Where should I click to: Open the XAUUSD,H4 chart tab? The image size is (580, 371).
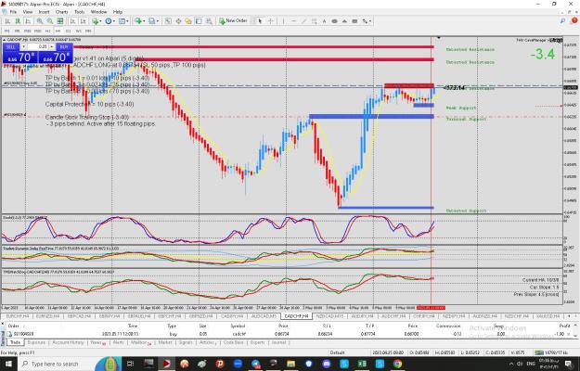pos(549,316)
